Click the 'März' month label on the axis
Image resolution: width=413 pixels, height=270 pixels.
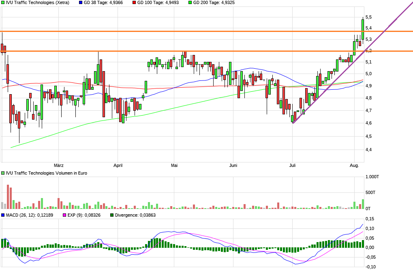coord(58,165)
